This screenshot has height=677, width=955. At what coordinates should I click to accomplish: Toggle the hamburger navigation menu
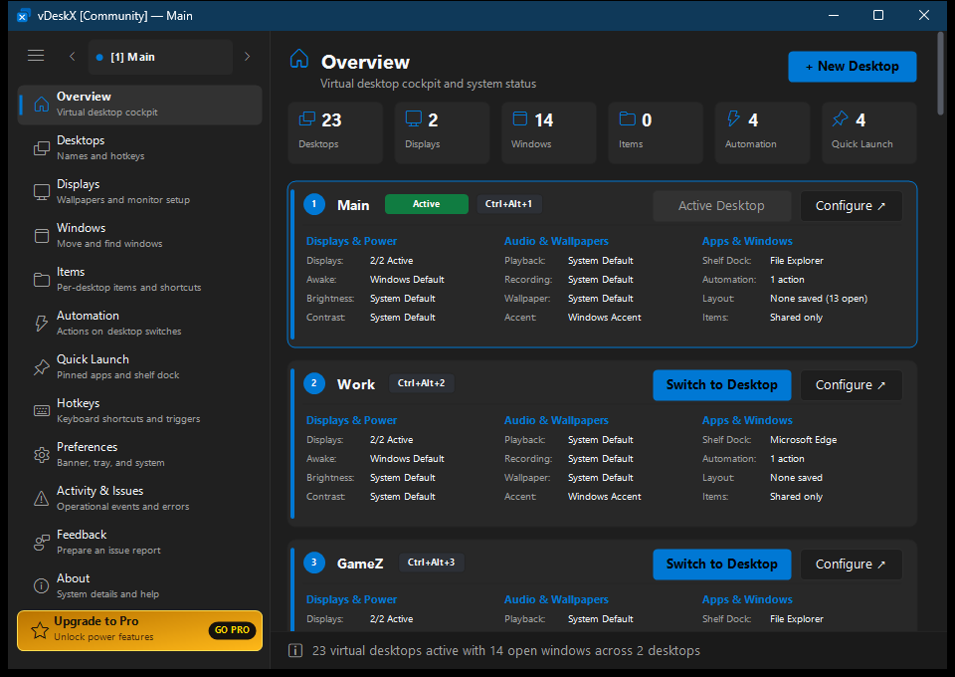(x=36, y=56)
